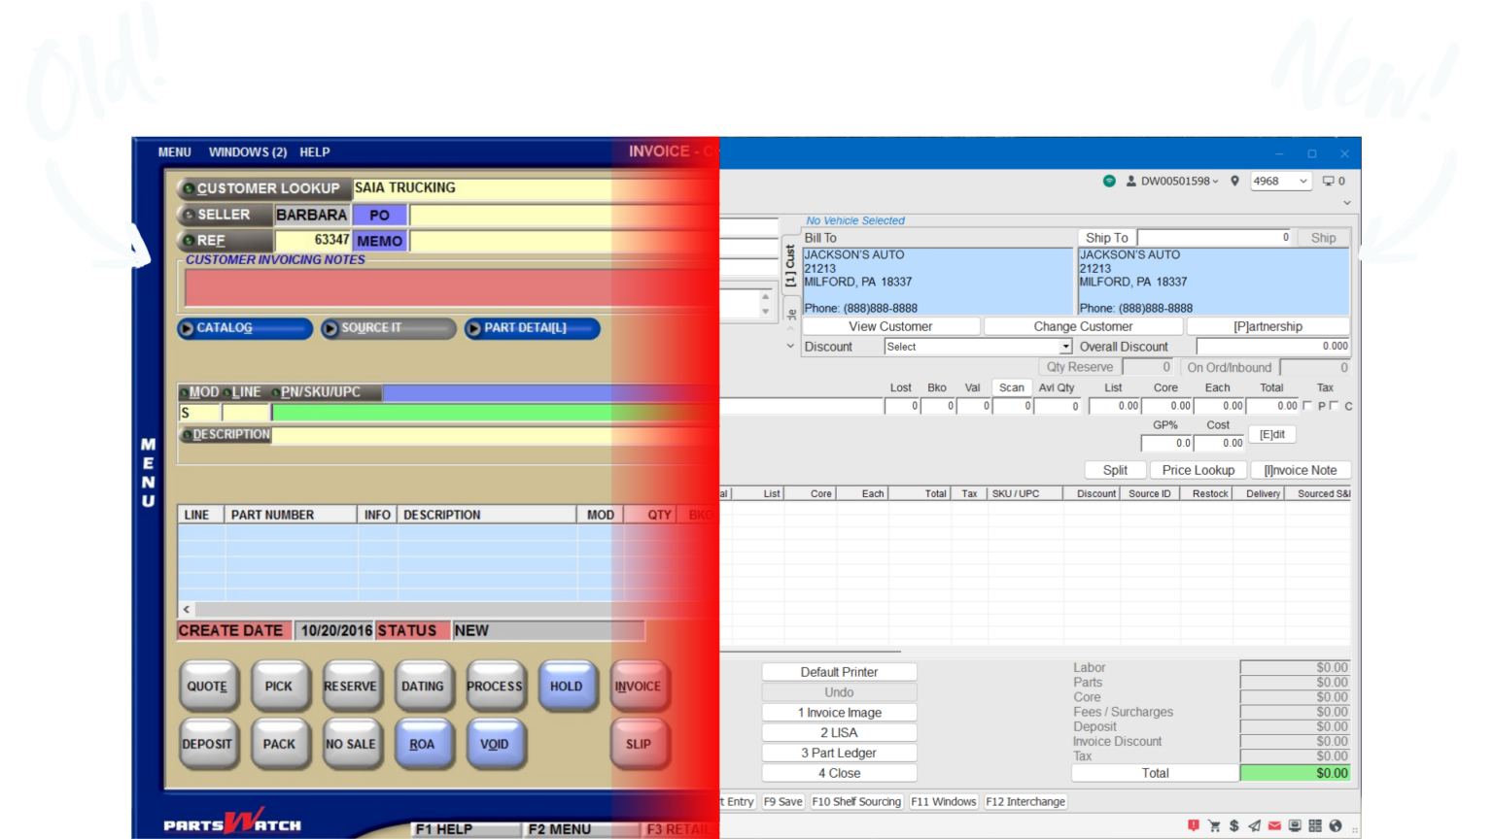The height and width of the screenshot is (839, 1493).
Task: Switch to the [1] Cust vertical tab
Action: pyautogui.click(x=790, y=264)
